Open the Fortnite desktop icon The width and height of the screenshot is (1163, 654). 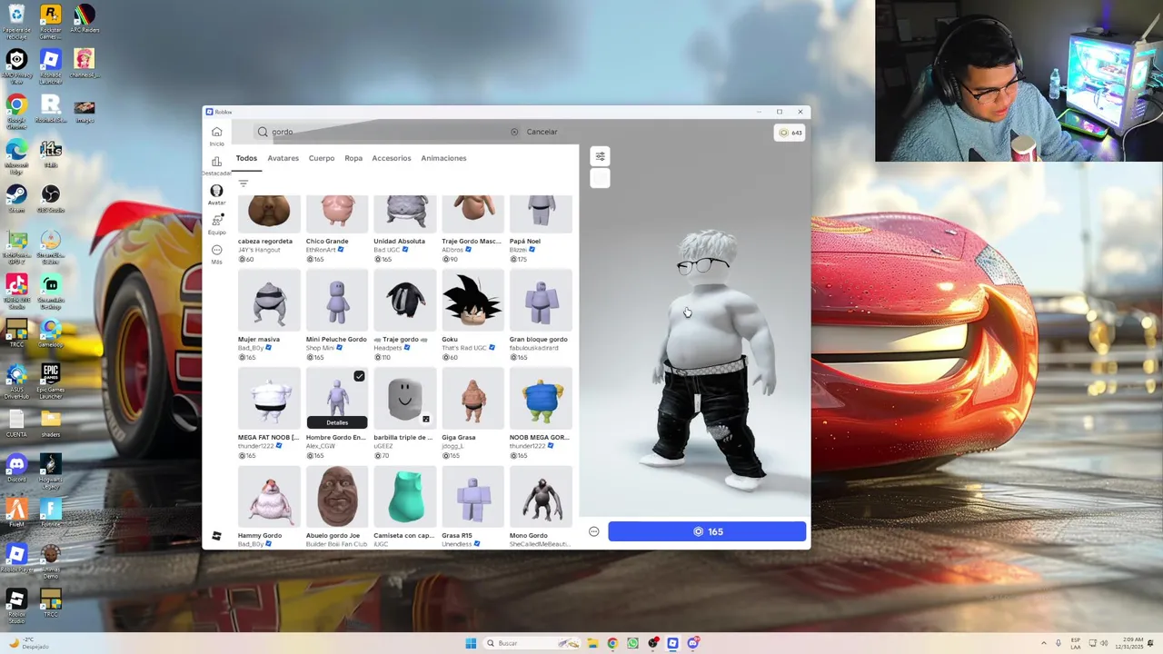51,513
